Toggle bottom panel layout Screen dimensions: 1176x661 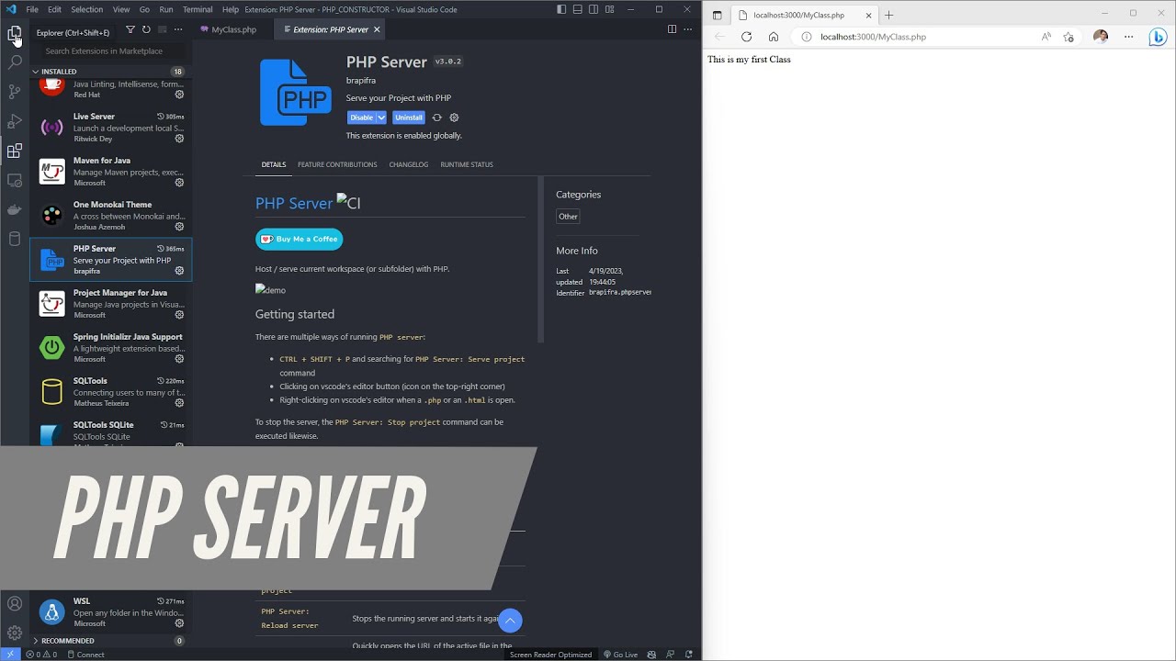click(x=578, y=9)
